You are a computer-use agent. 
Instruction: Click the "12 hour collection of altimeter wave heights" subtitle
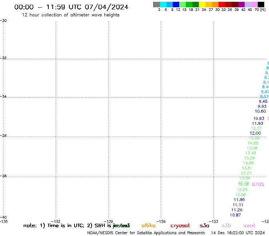[71, 15]
